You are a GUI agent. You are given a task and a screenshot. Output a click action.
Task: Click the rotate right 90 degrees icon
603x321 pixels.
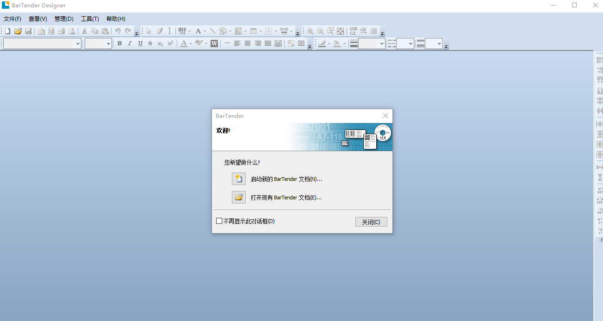tap(600, 211)
